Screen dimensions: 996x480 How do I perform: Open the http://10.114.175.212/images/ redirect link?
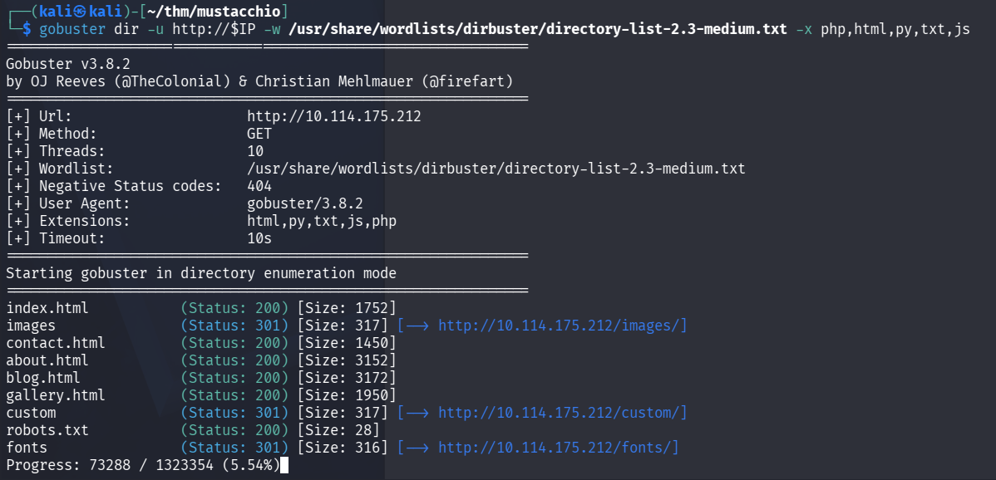[559, 326]
